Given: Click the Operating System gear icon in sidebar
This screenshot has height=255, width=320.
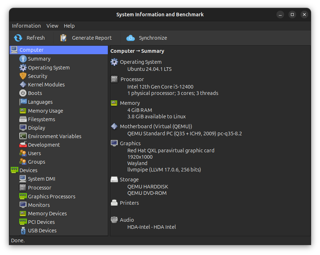Looking at the screenshot, I should click(x=23, y=67).
